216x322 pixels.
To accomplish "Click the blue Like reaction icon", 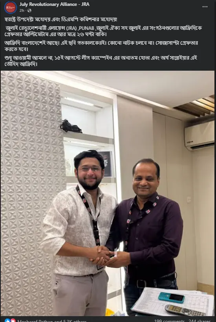I will (x=7, y=320).
